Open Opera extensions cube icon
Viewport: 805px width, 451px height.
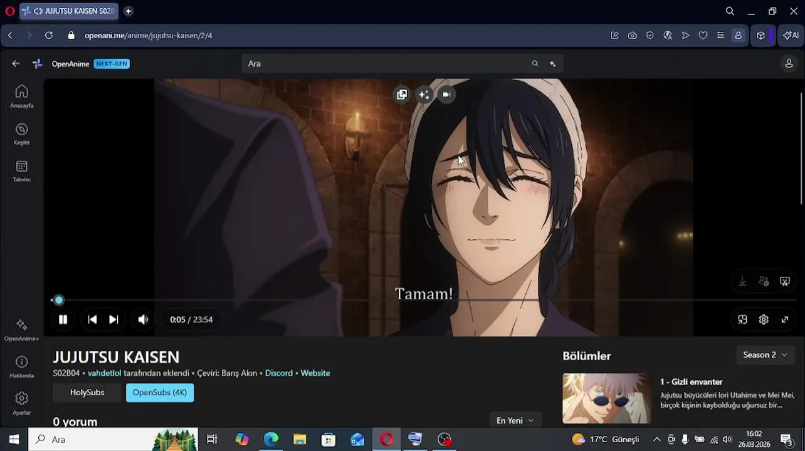pyautogui.click(x=760, y=36)
